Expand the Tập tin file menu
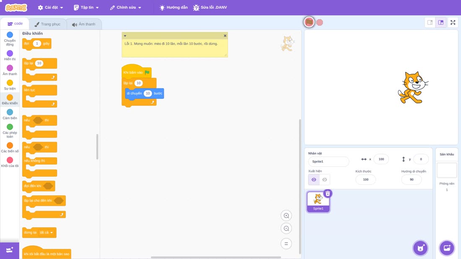Screen dimensions: 461x259 [x=86, y=8]
